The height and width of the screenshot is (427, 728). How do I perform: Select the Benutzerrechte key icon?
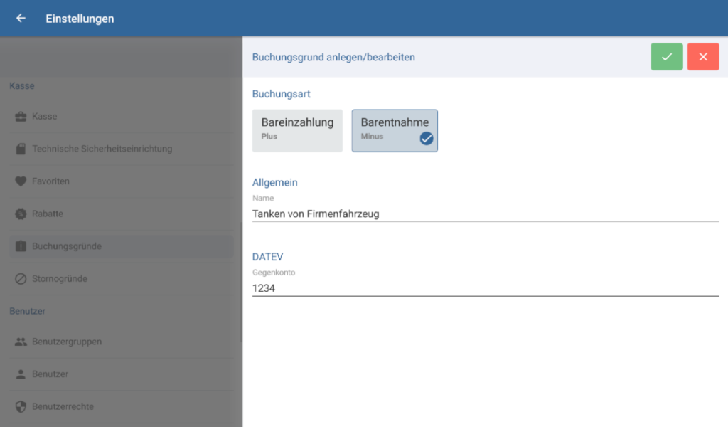tap(19, 406)
